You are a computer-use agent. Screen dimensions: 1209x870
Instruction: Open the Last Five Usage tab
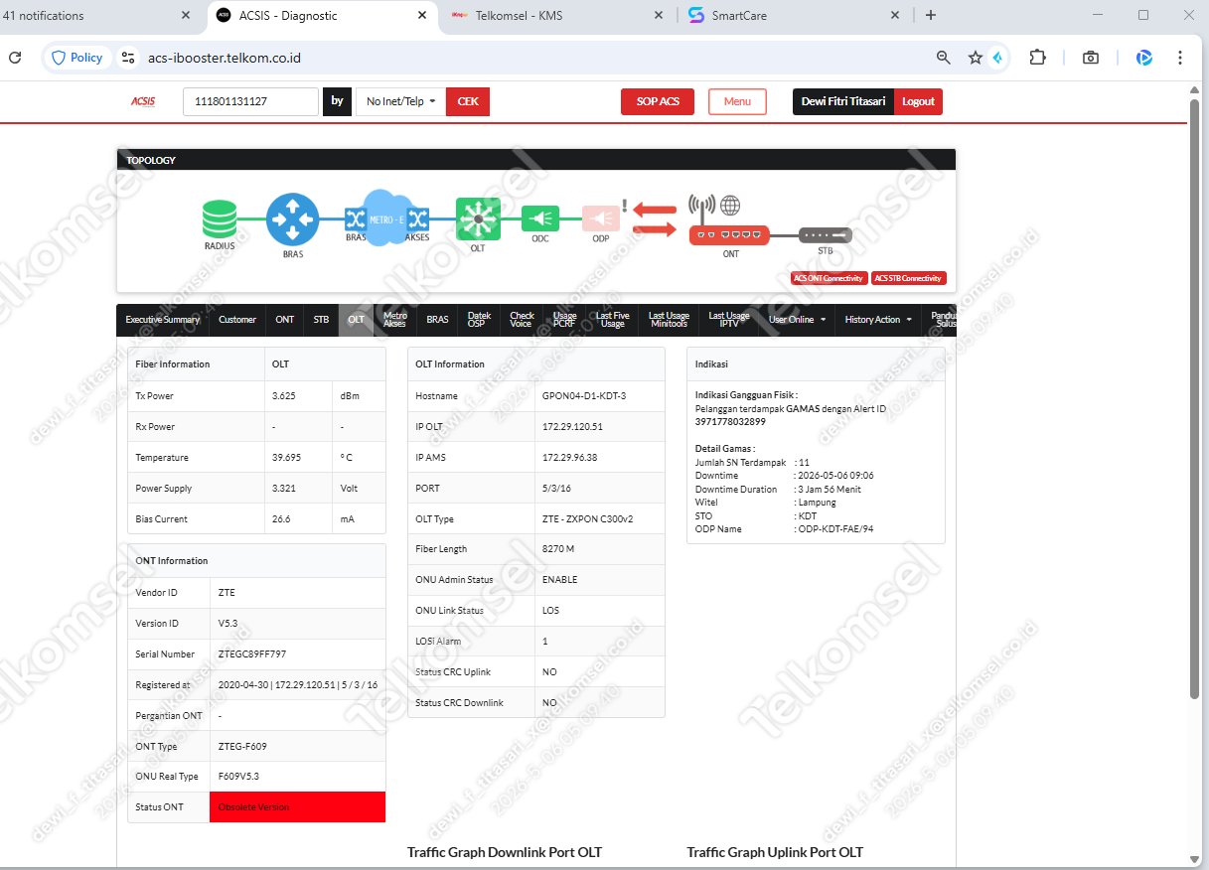pos(612,320)
